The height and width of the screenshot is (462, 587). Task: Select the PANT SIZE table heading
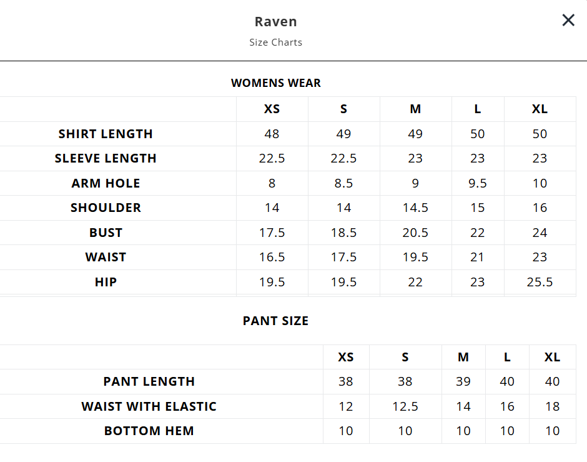coord(275,321)
